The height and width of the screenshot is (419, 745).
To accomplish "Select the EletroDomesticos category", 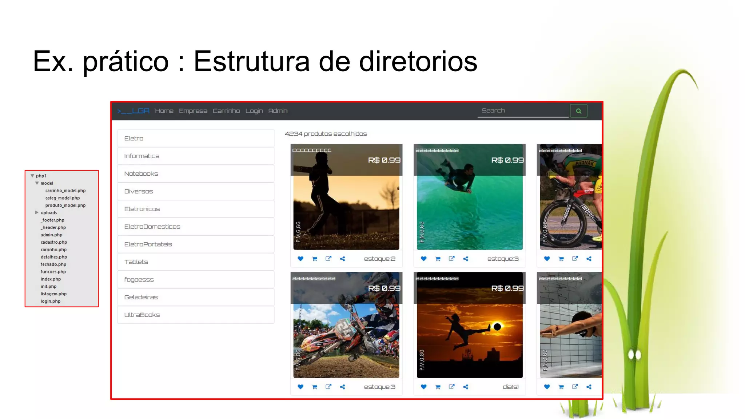I will pyautogui.click(x=196, y=227).
